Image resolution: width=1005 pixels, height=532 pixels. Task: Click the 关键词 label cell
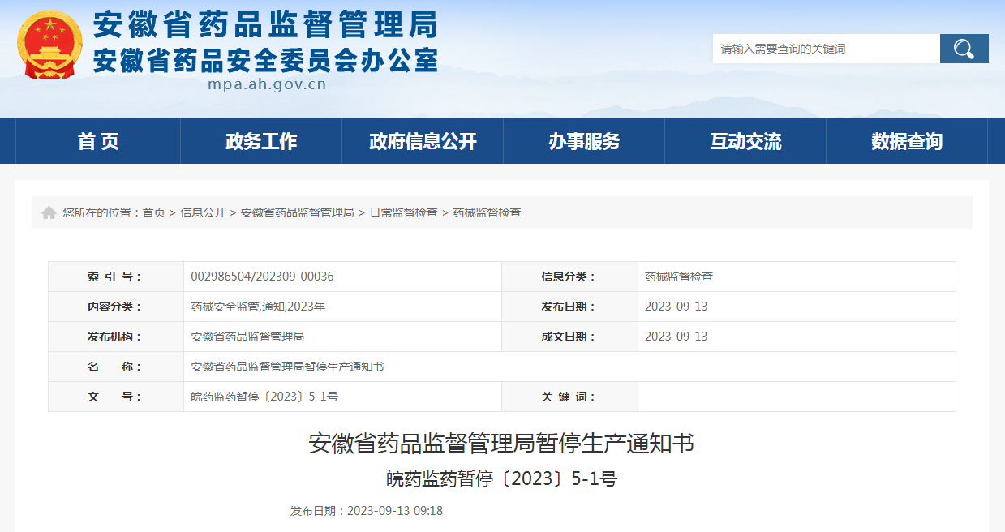pos(569,397)
